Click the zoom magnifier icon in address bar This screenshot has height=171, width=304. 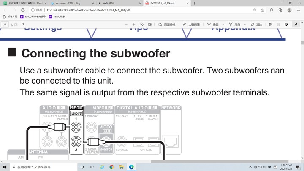[255, 10]
